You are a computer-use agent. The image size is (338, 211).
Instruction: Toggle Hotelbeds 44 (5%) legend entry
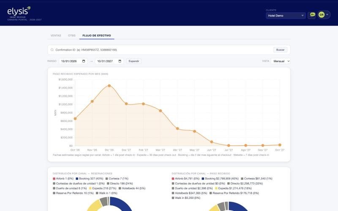click(x=132, y=188)
